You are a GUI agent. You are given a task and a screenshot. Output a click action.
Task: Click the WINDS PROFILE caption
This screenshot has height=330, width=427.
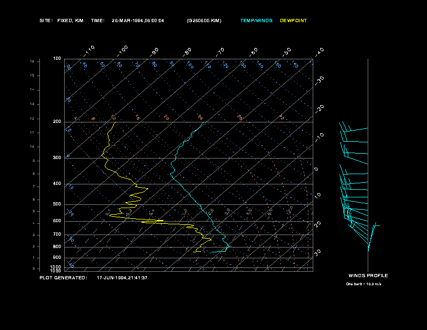click(x=368, y=276)
